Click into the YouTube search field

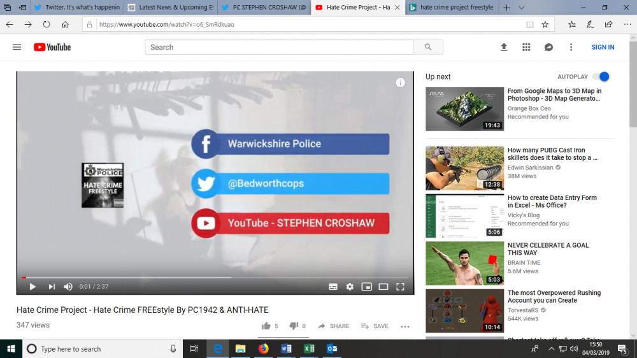[279, 47]
